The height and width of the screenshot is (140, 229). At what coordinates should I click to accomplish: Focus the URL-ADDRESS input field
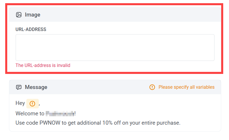pyautogui.click(x=115, y=48)
